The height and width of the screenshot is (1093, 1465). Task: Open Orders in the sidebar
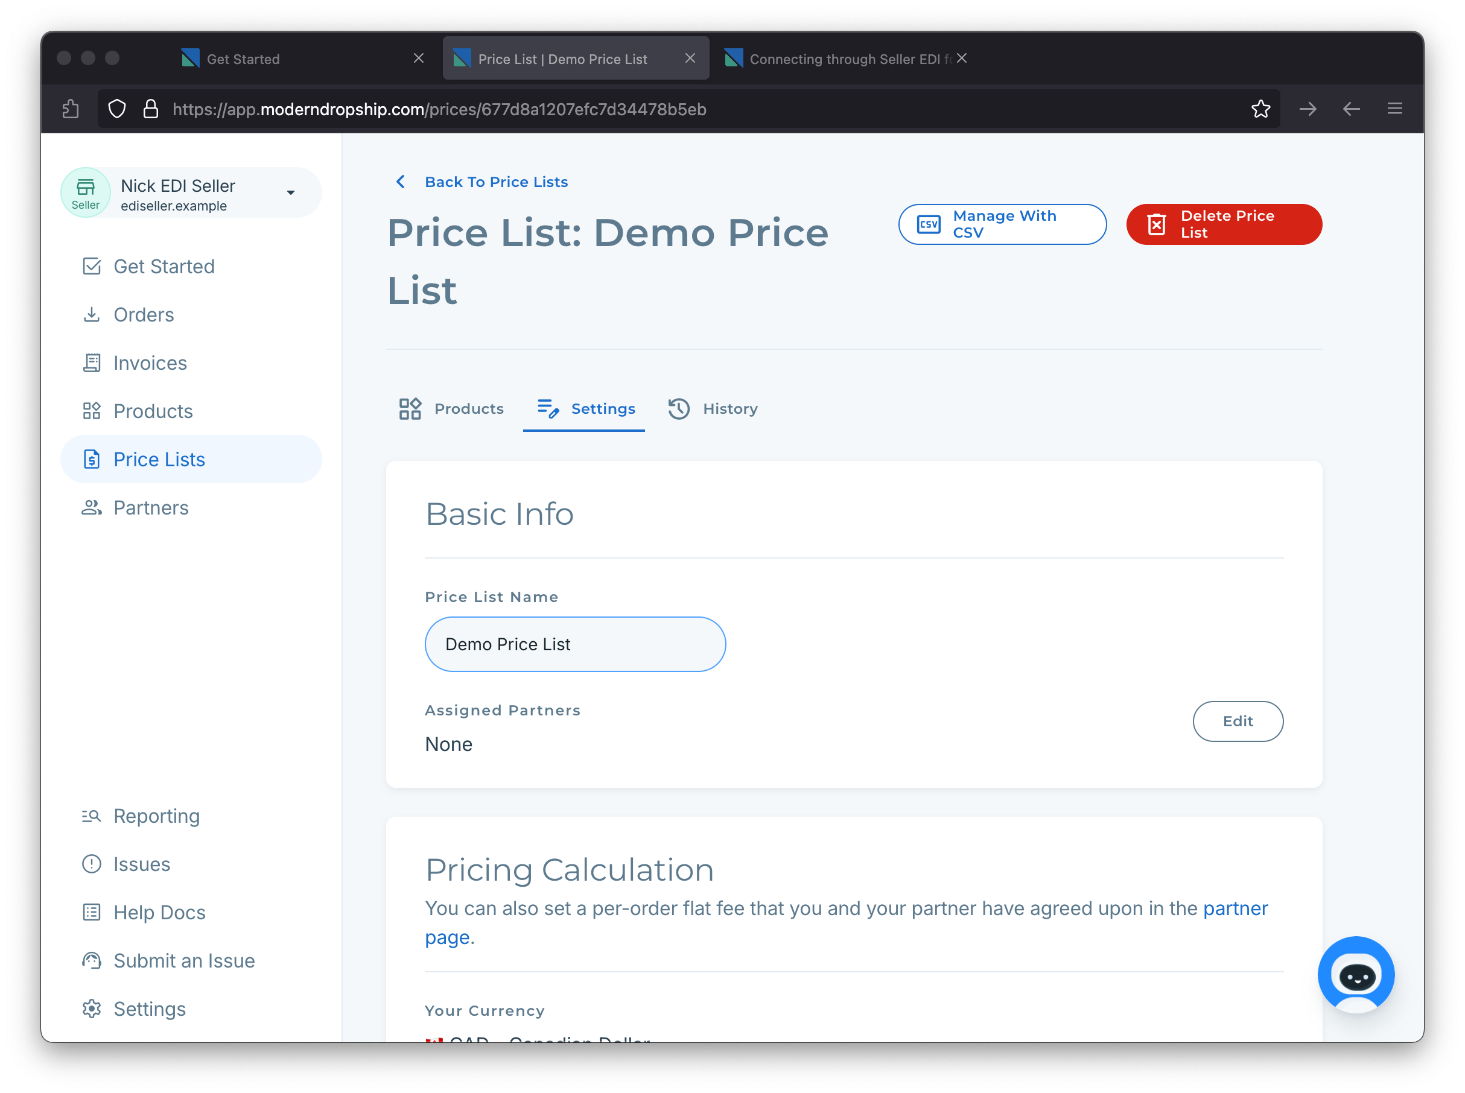[x=191, y=314]
